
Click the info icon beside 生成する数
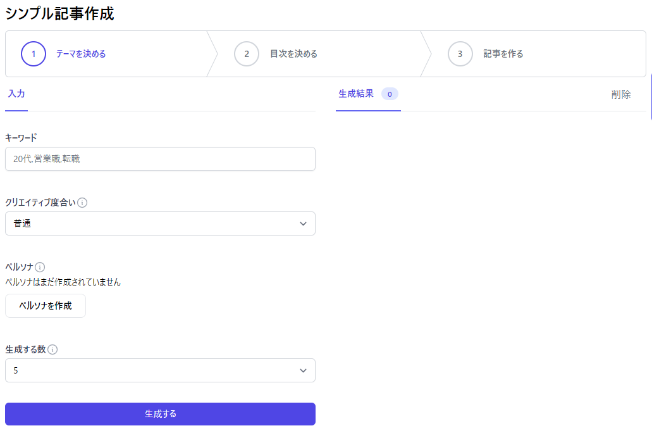[x=52, y=349]
